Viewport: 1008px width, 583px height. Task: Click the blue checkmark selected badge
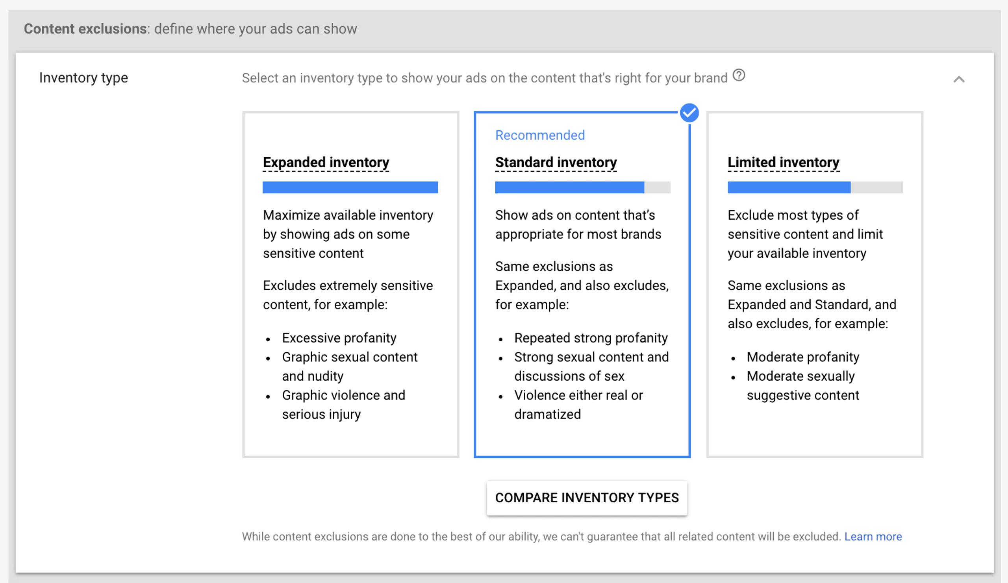pos(689,113)
